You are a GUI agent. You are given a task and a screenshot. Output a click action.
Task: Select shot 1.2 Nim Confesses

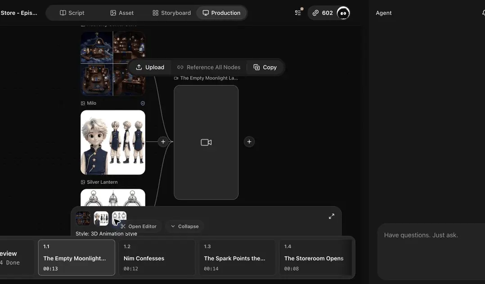coord(157,257)
